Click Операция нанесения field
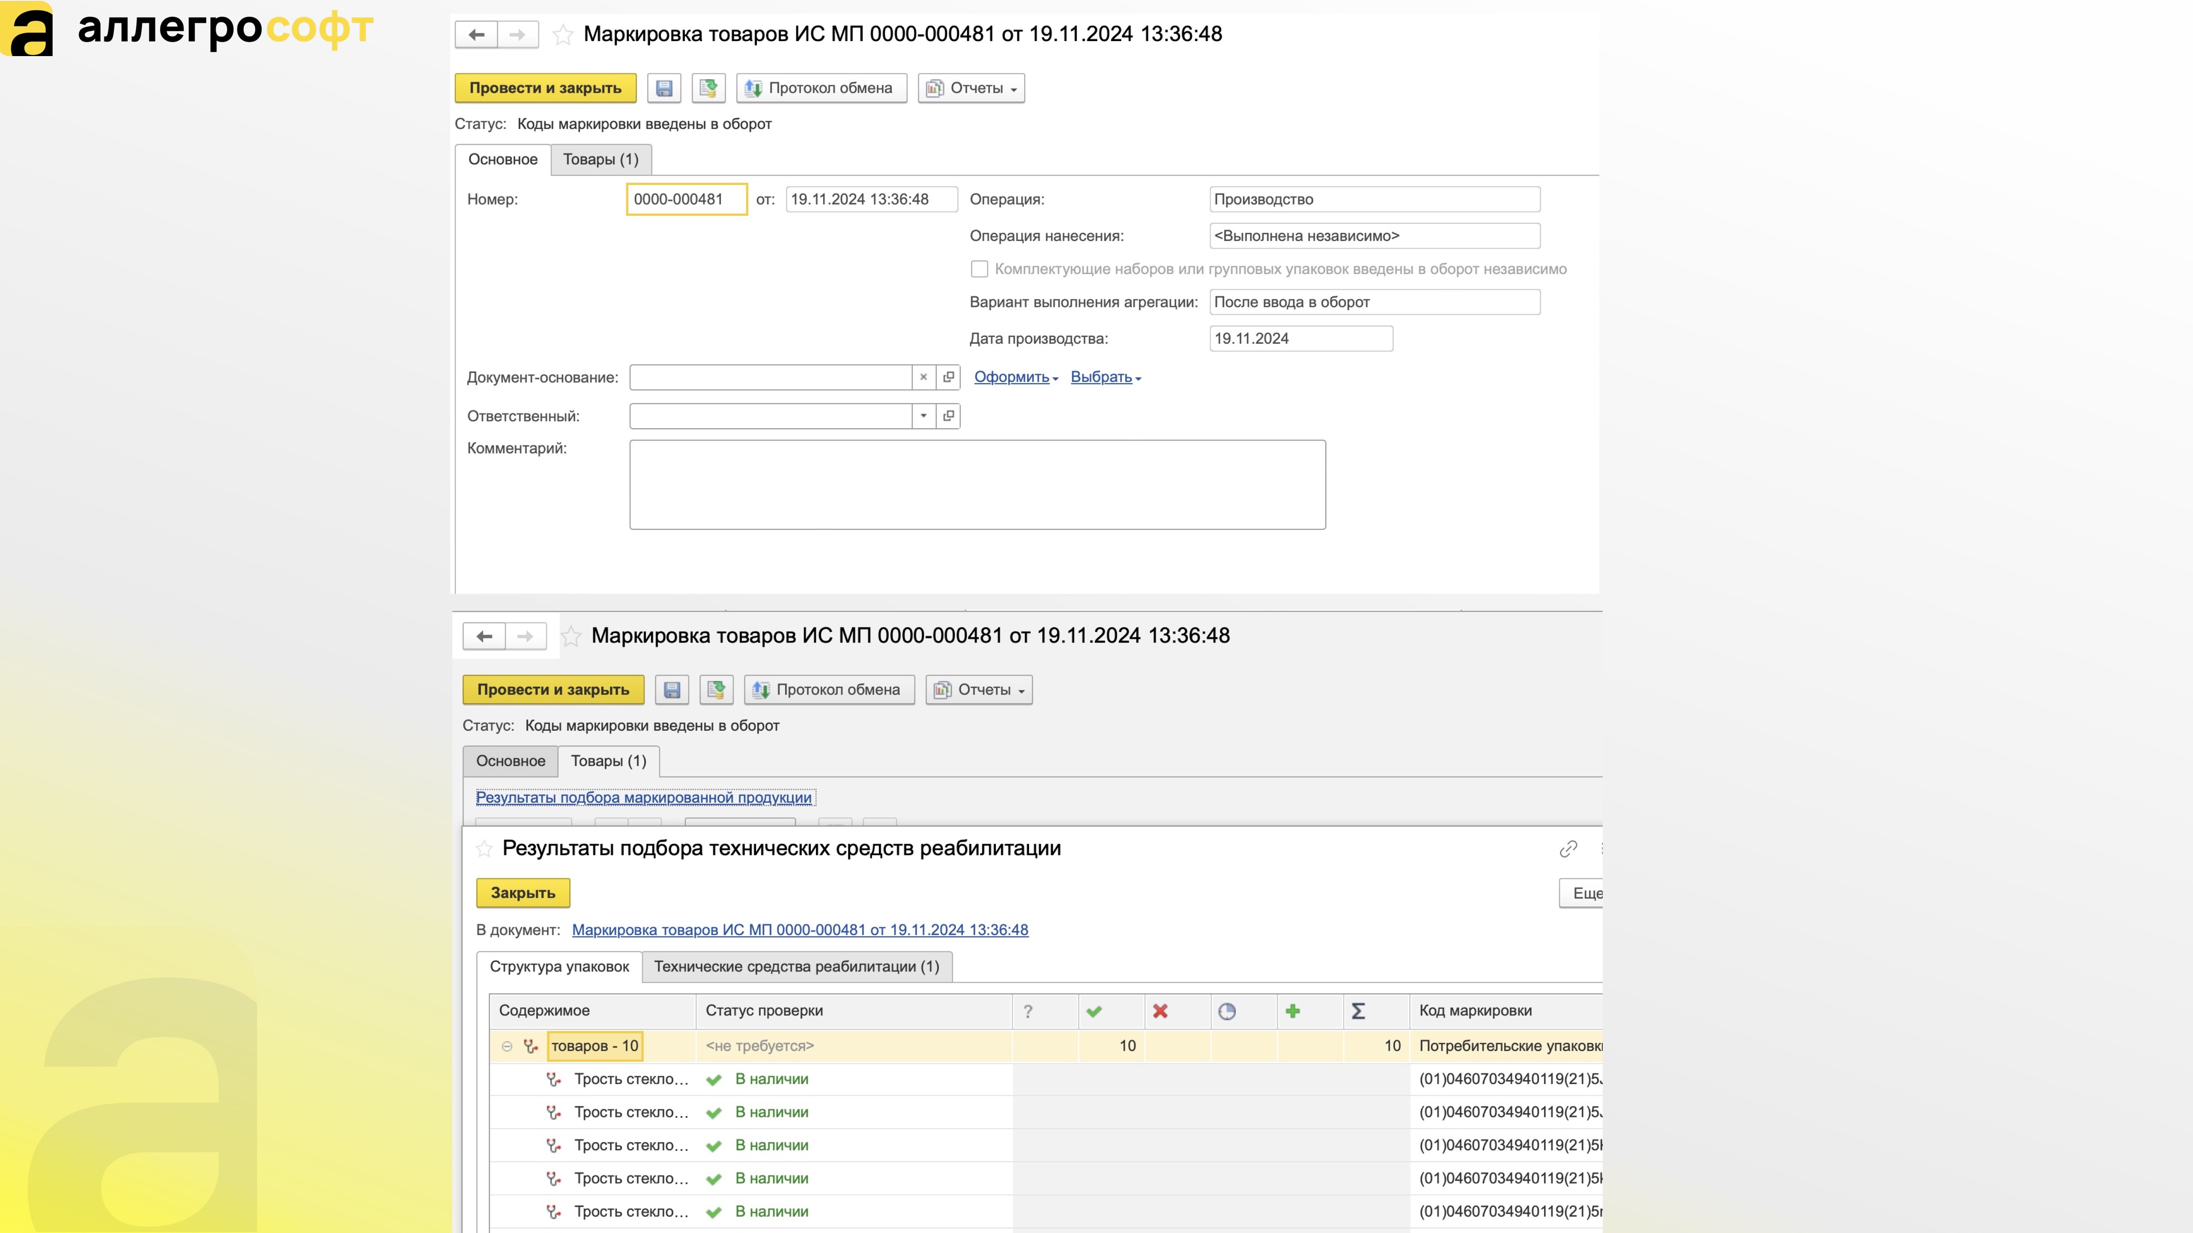The image size is (2193, 1233). [x=1375, y=237]
